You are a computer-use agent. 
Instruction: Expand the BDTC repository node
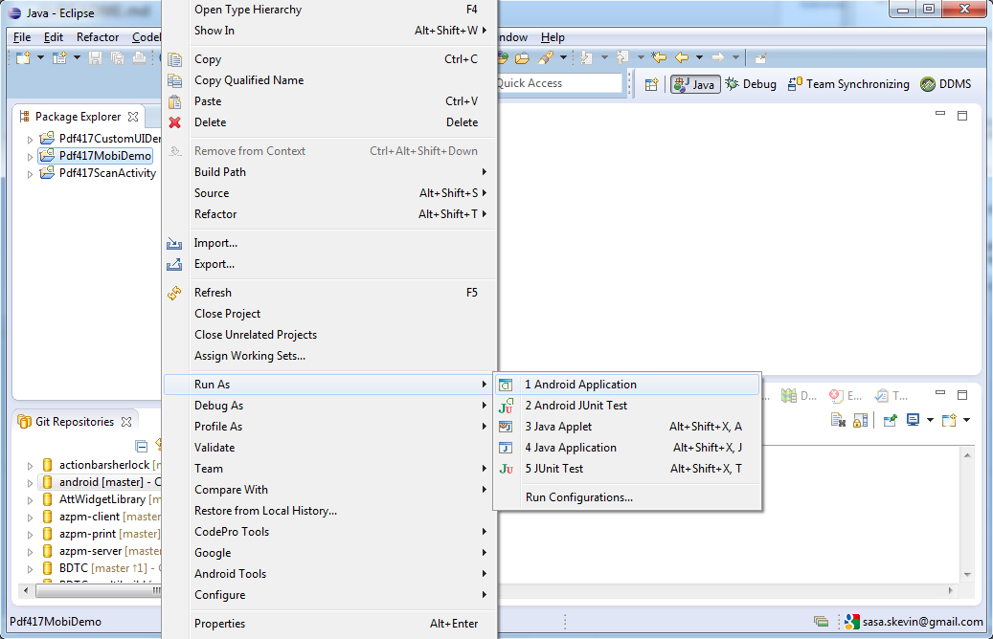(30, 569)
